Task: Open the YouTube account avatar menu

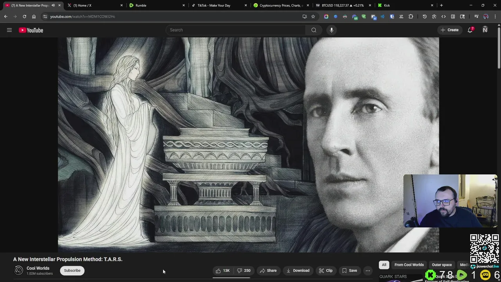Action: tap(485, 30)
